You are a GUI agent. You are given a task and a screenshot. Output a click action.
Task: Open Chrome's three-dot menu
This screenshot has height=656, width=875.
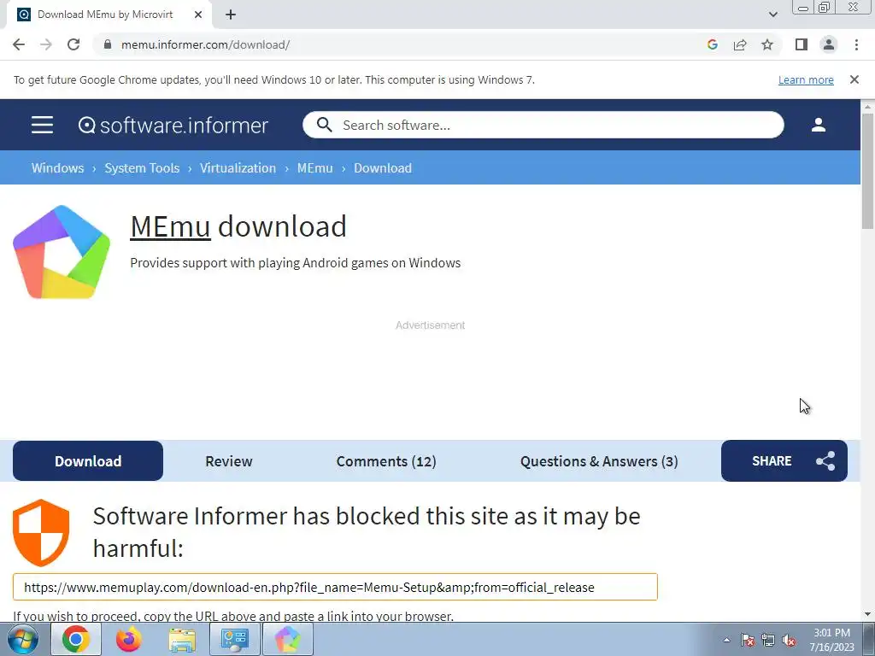[x=856, y=44]
